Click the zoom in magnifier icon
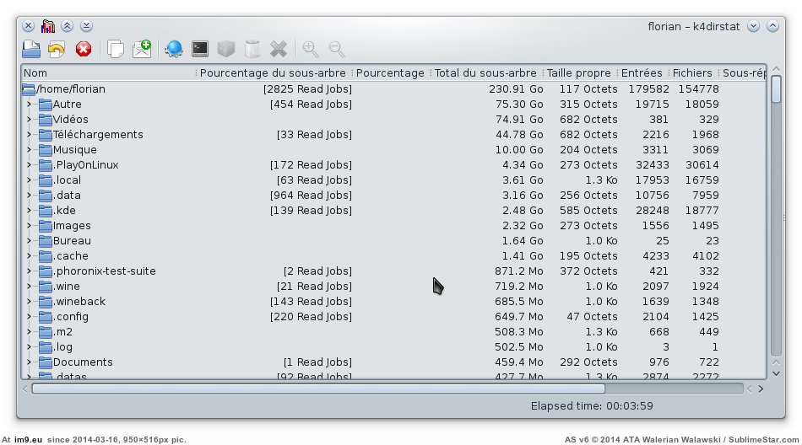 coord(311,49)
